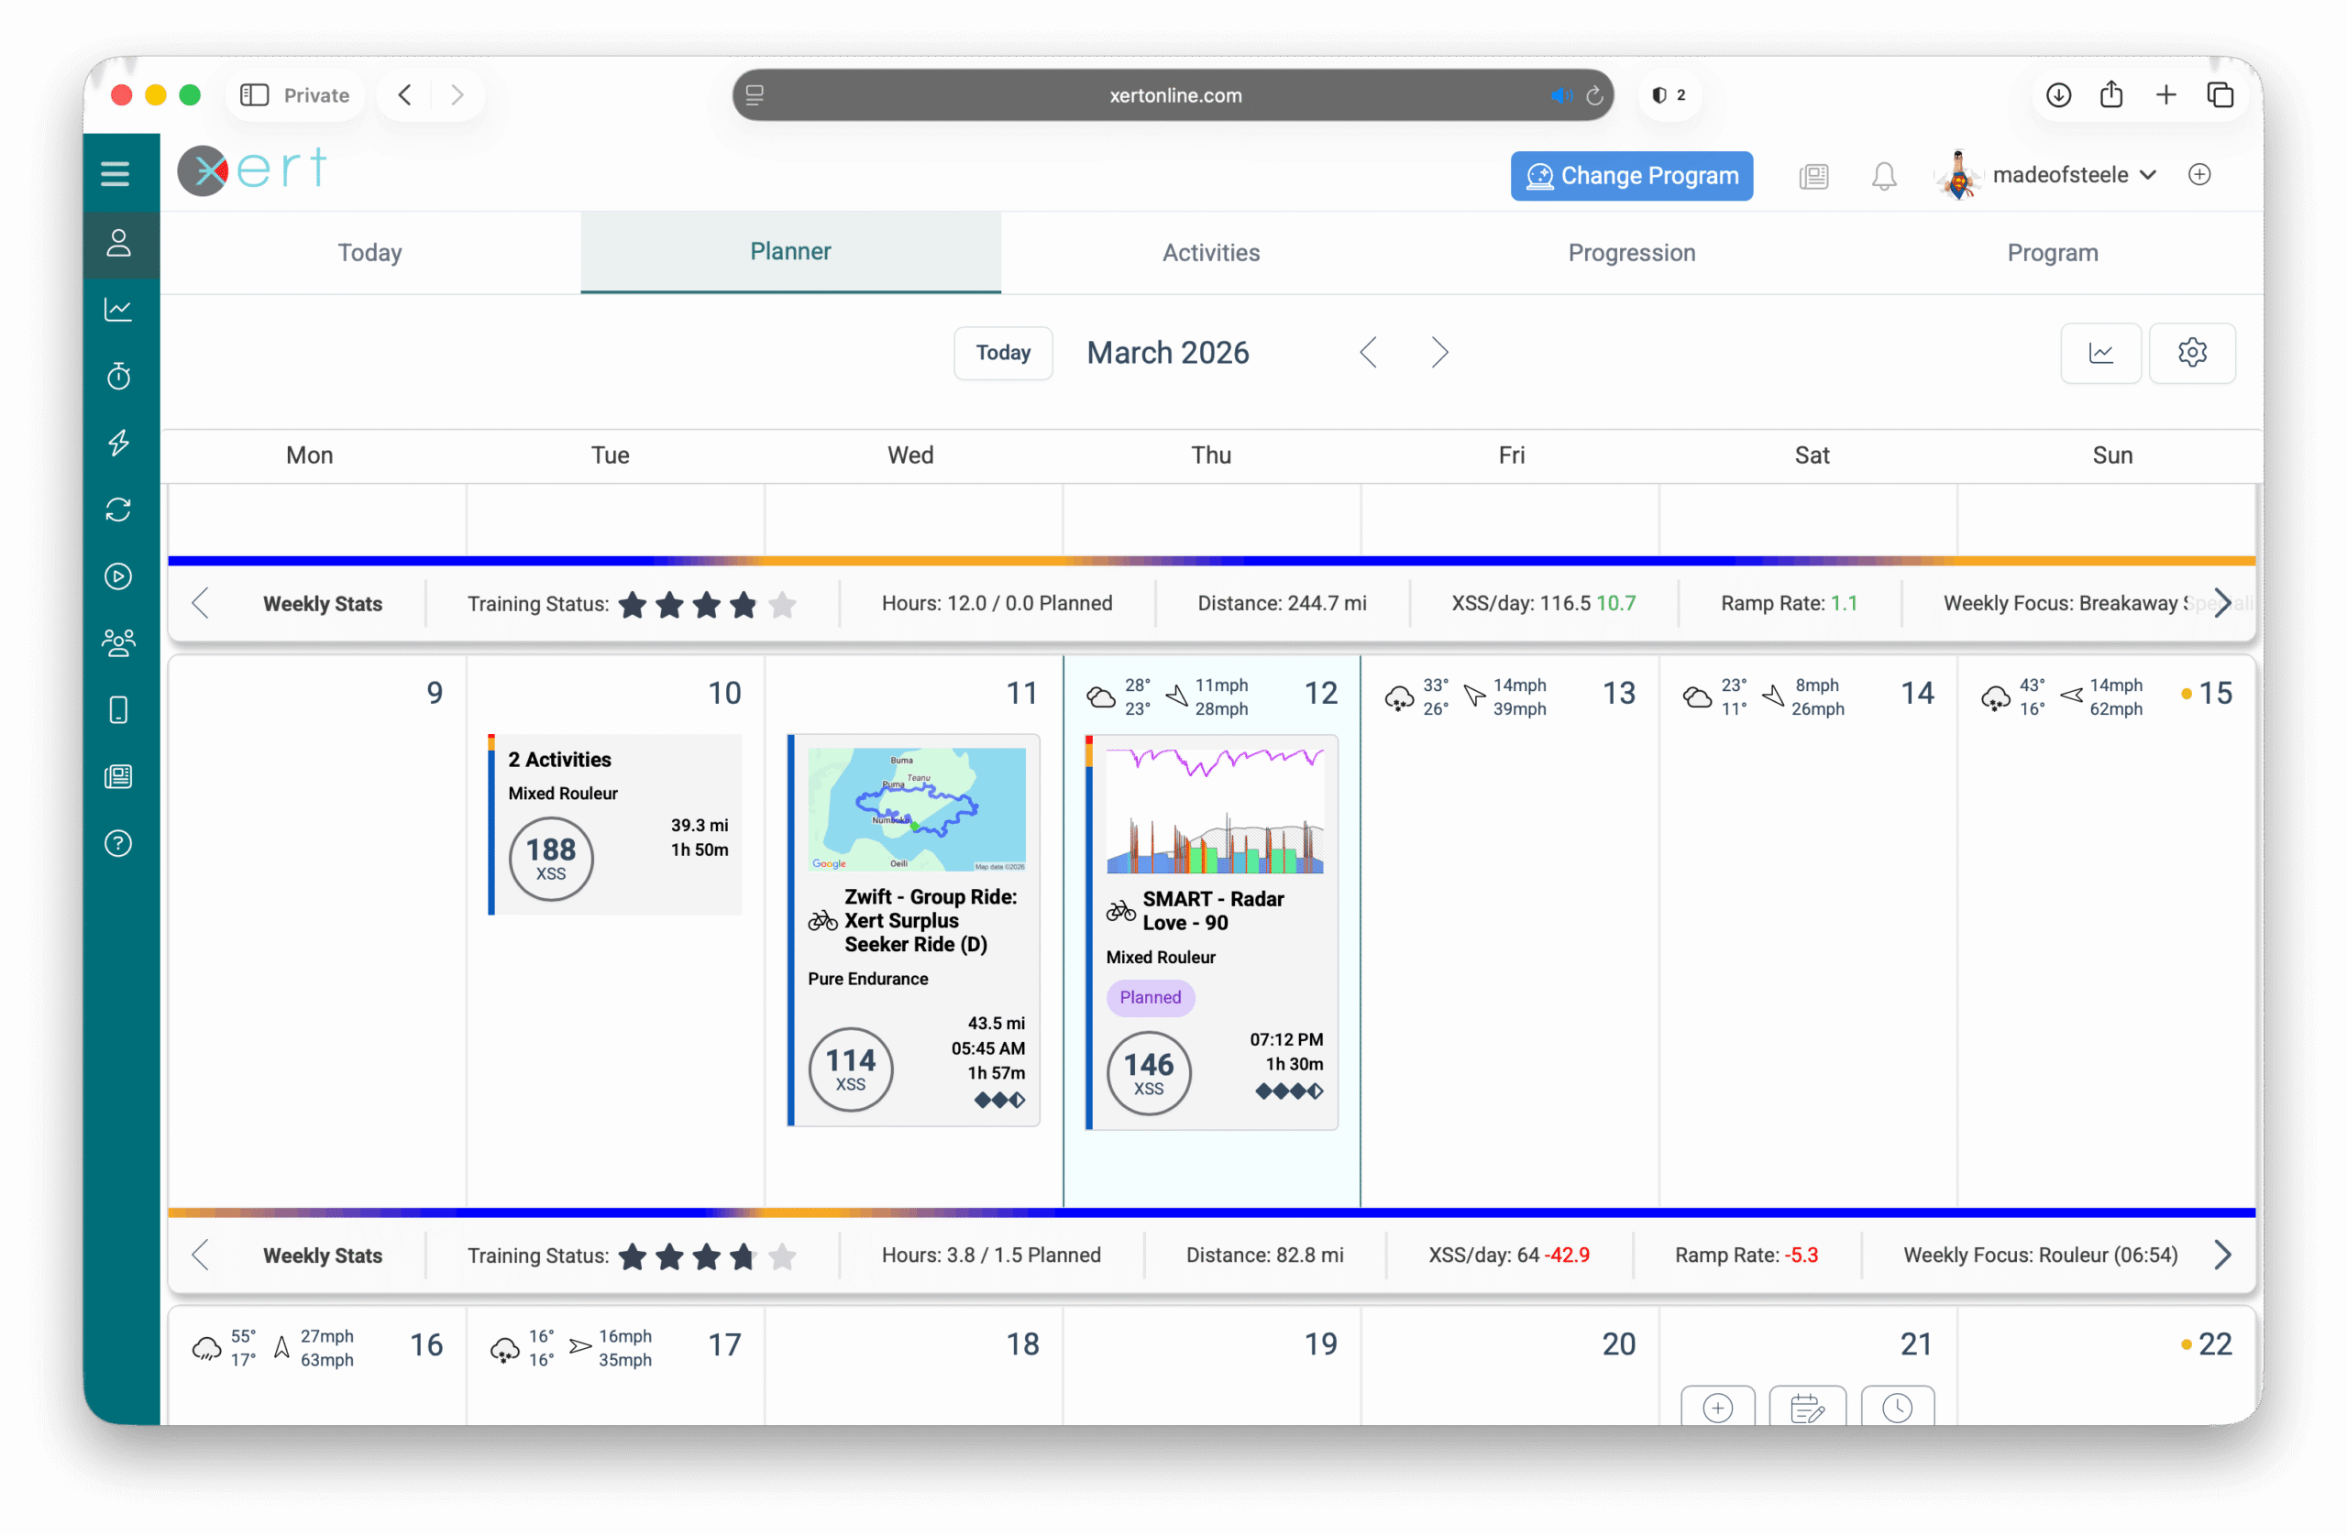Viewport: 2347px width, 1535px height.
Task: Click the Planned tag on Radar Love
Action: tap(1150, 997)
